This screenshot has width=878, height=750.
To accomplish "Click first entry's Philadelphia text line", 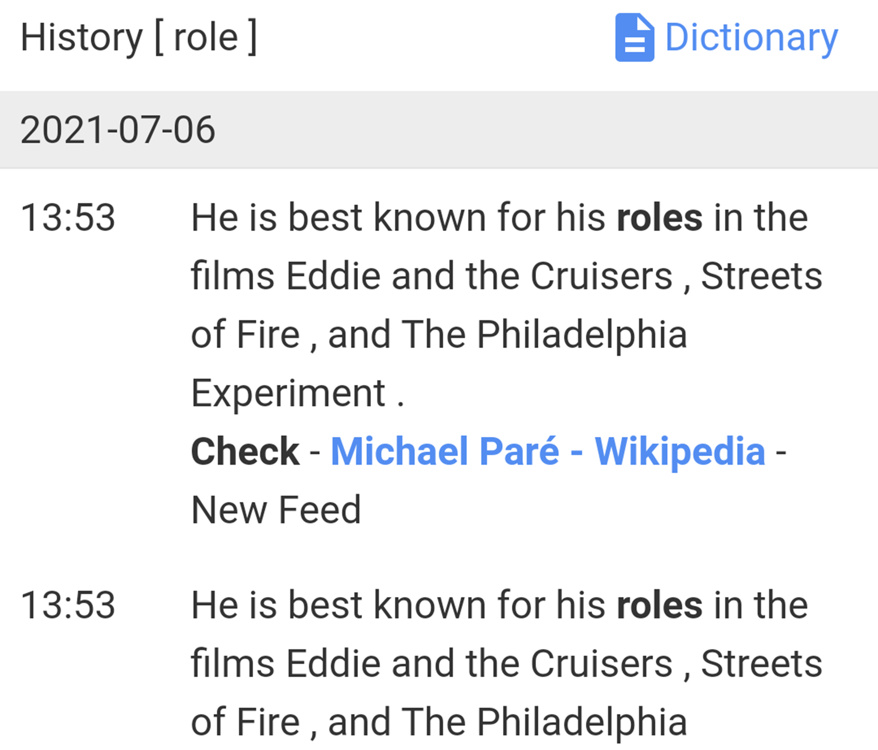I will (x=439, y=335).
